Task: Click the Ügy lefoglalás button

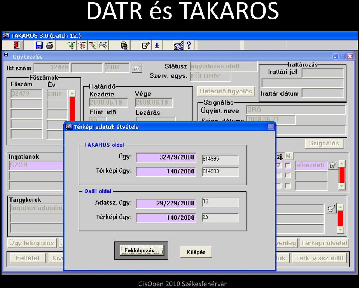Action: coord(32,243)
